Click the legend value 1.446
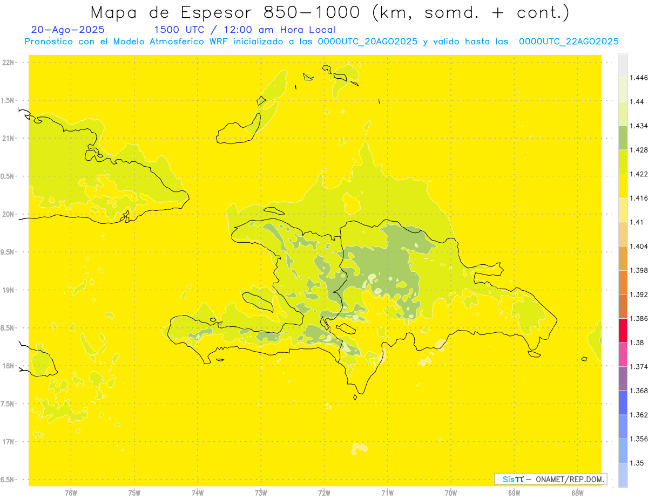Viewport: 648px width, 500px height. pos(639,78)
